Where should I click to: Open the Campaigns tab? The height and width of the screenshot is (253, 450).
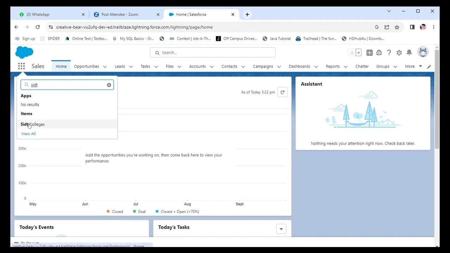[263, 66]
